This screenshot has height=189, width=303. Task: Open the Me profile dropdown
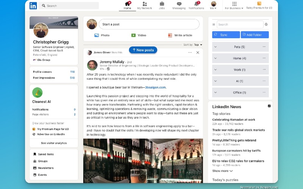pyautogui.click(x=213, y=5)
